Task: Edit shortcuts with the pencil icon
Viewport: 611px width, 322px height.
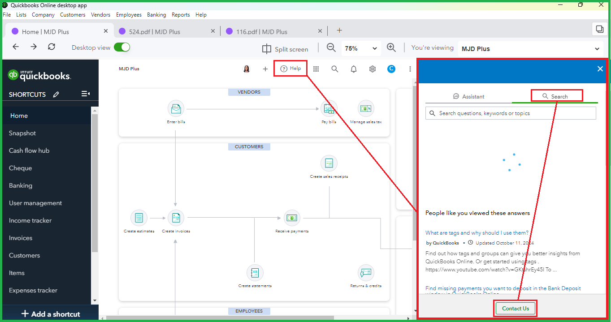Action: [x=56, y=94]
